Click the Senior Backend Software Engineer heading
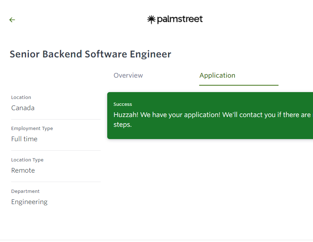313x242 pixels. (x=90, y=54)
